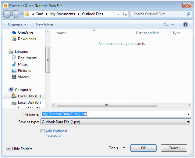Open the Pictures library
Image resolution: width=195 pixels, height=158 pixels.
(24, 71)
